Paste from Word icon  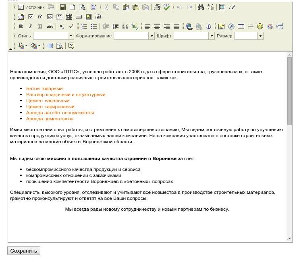point(145,7)
